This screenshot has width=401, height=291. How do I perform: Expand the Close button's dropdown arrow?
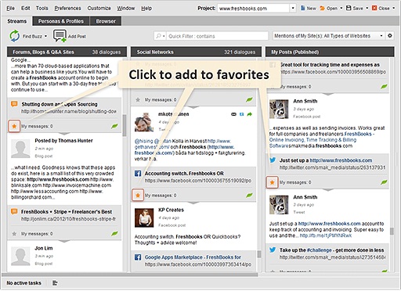(x=394, y=8)
